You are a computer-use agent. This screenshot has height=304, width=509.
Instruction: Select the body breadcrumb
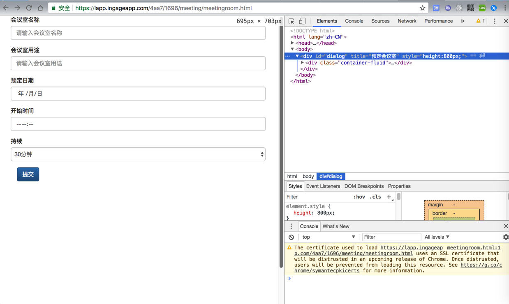click(308, 176)
